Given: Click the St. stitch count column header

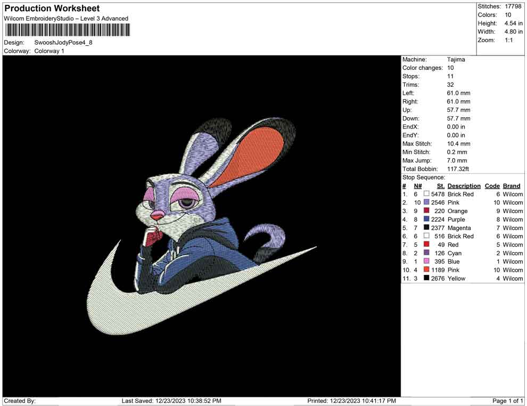Looking at the screenshot, I should [x=440, y=186].
